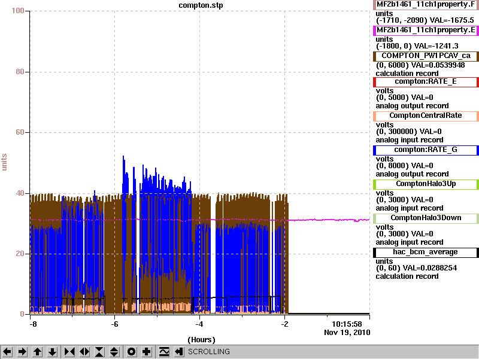Pan the plot right with the right arrow
This screenshot has width=479, height=359.
22,352
